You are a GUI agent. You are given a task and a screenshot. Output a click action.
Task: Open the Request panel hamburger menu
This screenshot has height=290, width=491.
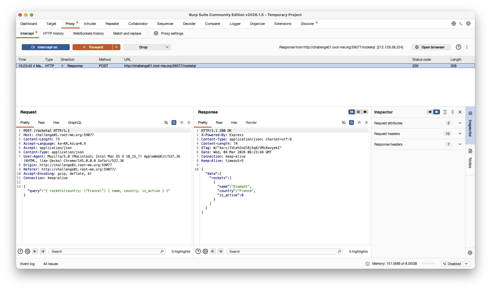point(189,122)
